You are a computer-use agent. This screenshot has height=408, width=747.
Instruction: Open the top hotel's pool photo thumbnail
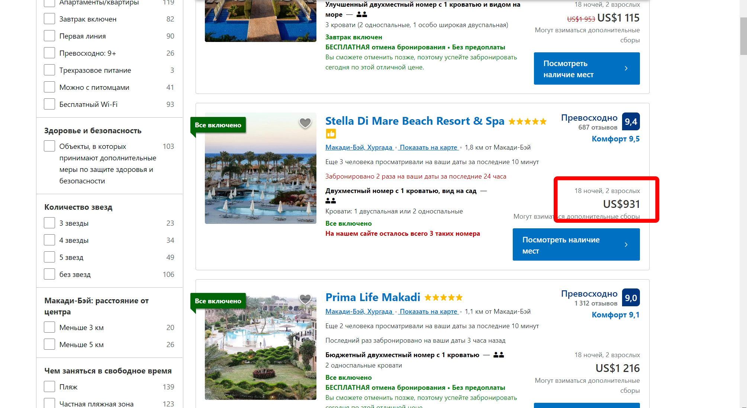click(x=260, y=21)
